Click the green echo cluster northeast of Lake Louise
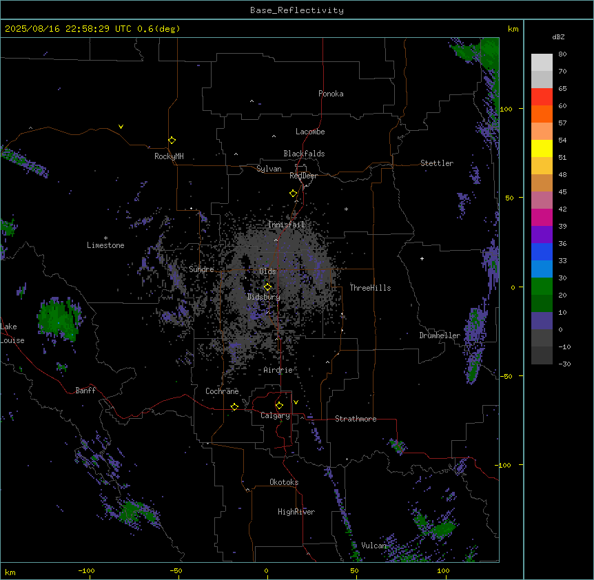The height and width of the screenshot is (580, 594). point(59,319)
